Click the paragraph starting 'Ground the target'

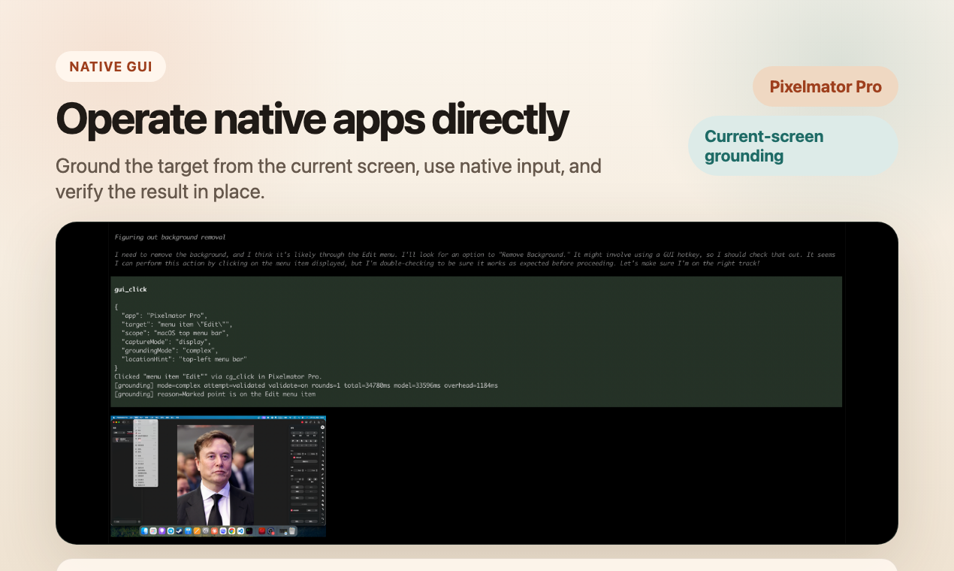click(328, 179)
